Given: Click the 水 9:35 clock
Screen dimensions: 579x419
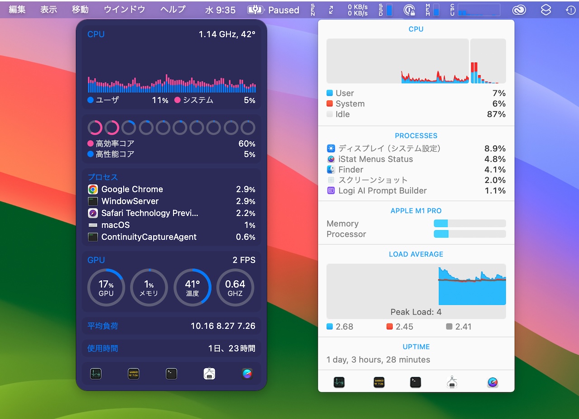Looking at the screenshot, I should click(x=220, y=10).
